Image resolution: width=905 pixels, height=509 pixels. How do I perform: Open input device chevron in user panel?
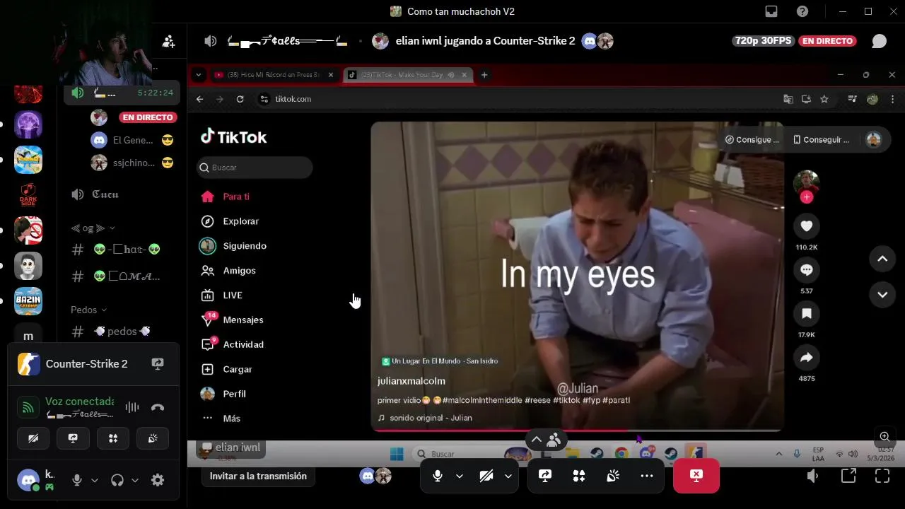tap(95, 480)
